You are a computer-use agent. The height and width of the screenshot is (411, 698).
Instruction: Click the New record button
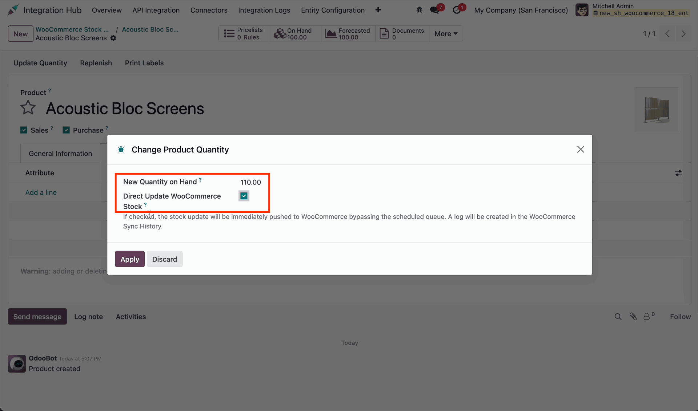21,34
